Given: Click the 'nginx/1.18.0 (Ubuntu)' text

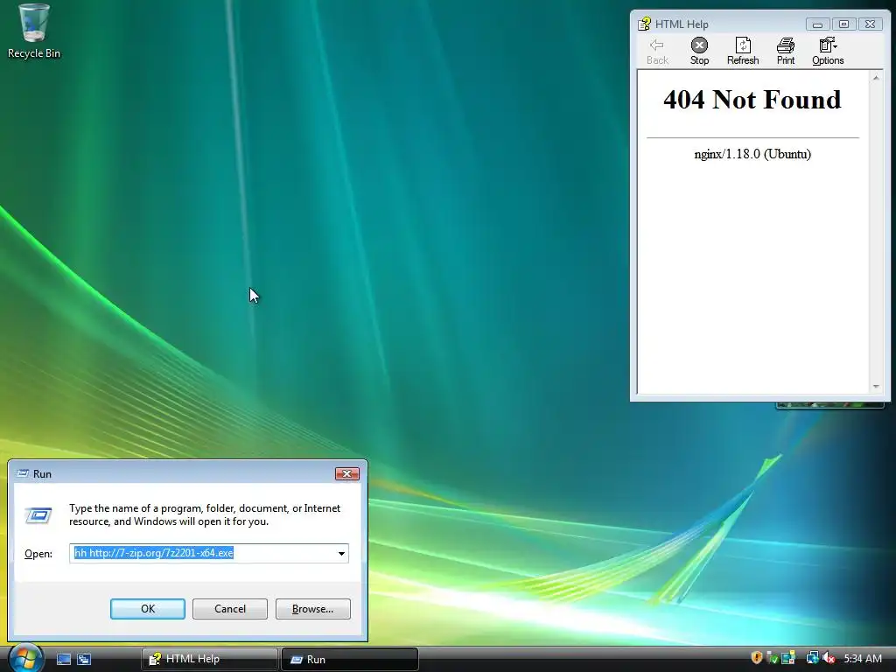Looking at the screenshot, I should coord(752,154).
